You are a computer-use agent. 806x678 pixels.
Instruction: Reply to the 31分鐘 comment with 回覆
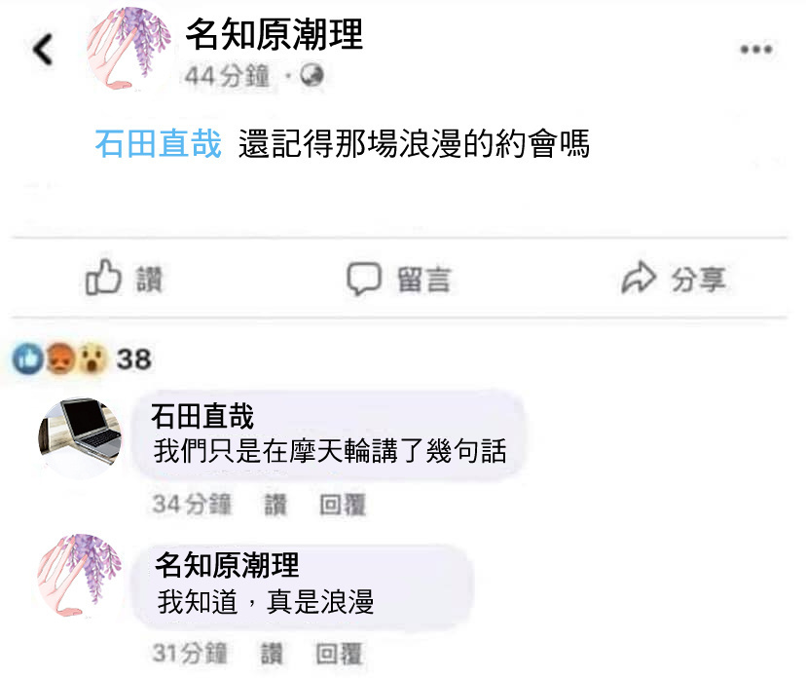[x=339, y=654]
